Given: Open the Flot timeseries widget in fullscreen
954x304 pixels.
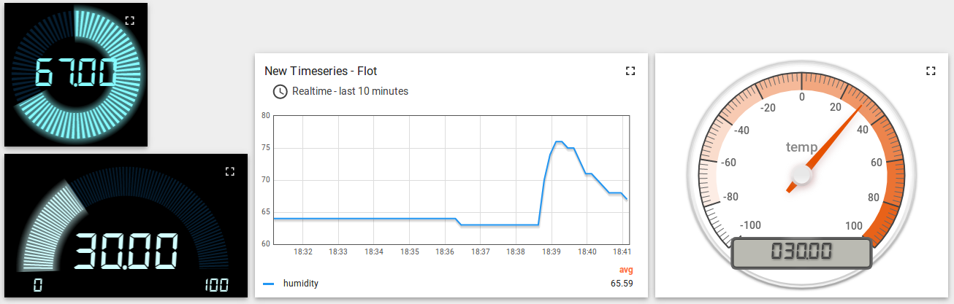Looking at the screenshot, I should (x=630, y=71).
